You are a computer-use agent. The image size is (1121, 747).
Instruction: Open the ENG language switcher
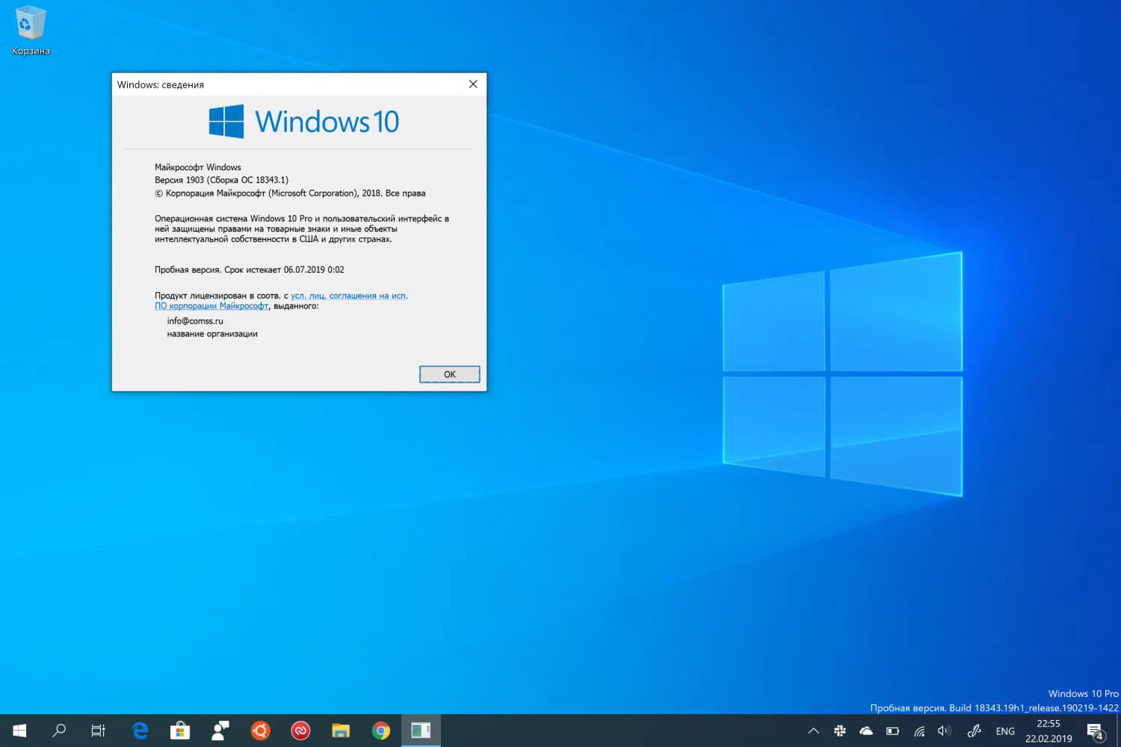(1005, 731)
